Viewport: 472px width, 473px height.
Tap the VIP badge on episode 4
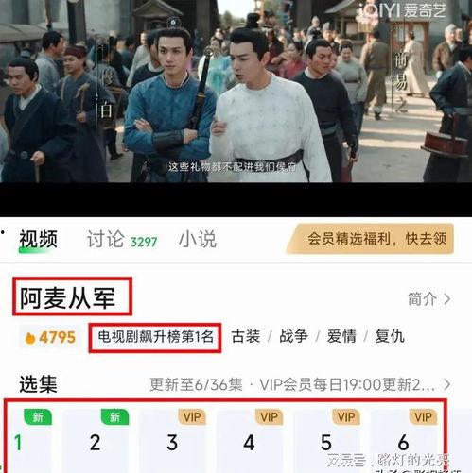[x=269, y=417]
